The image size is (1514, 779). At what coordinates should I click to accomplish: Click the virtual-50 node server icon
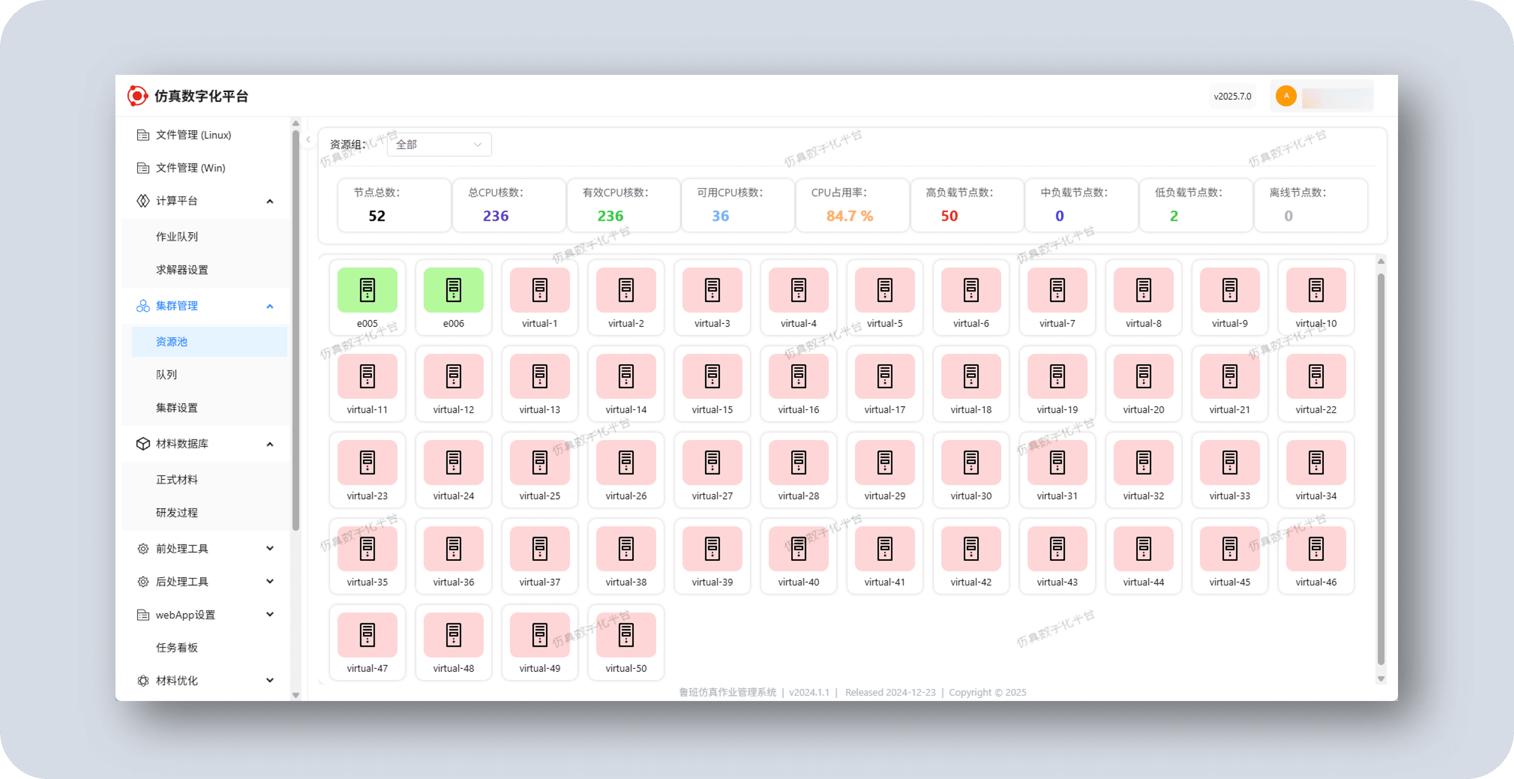(x=626, y=635)
